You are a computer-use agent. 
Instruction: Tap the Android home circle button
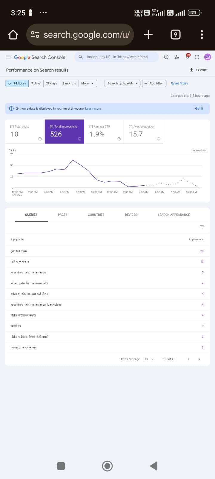click(x=107, y=466)
